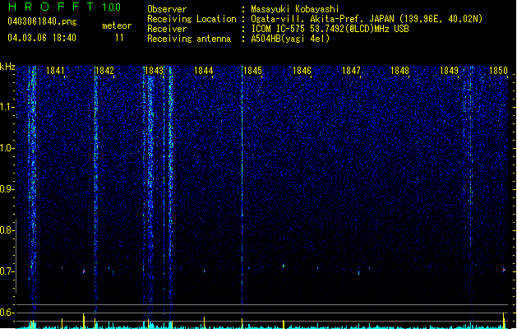Screen dimensions: 517x329
Task: Click the 'Observer' field label
Action: point(167,9)
